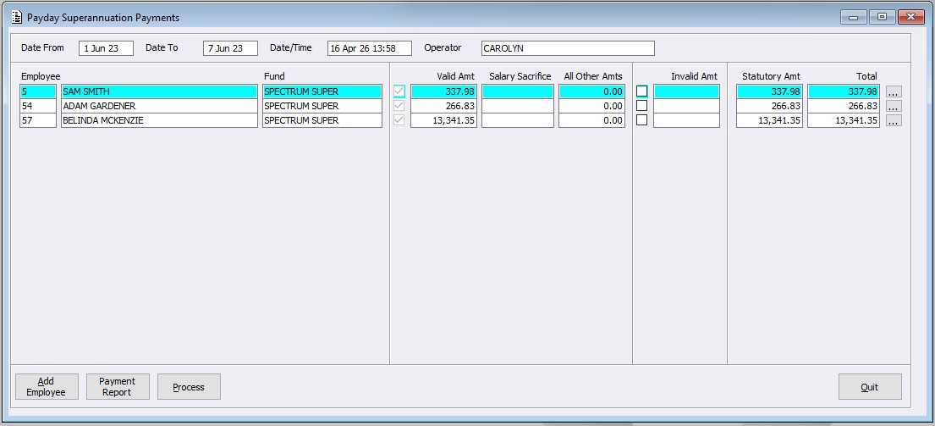Viewport: 935px width, 426px height.
Task: Select the BELINDA MCKENZIE employee name cell
Action: pyautogui.click(x=159, y=120)
